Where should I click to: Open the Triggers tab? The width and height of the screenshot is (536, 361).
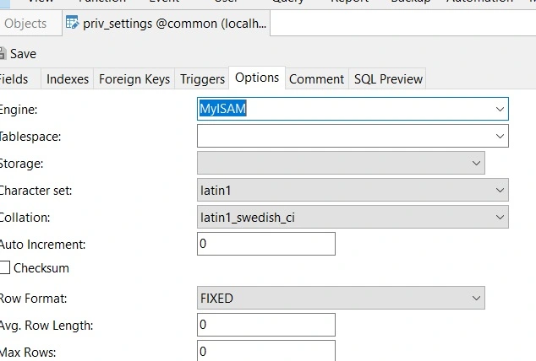202,79
